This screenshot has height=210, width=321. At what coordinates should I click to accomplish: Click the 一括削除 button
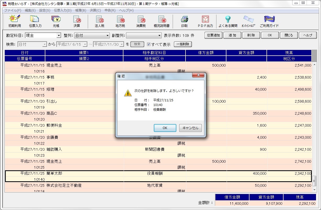pos(183,44)
